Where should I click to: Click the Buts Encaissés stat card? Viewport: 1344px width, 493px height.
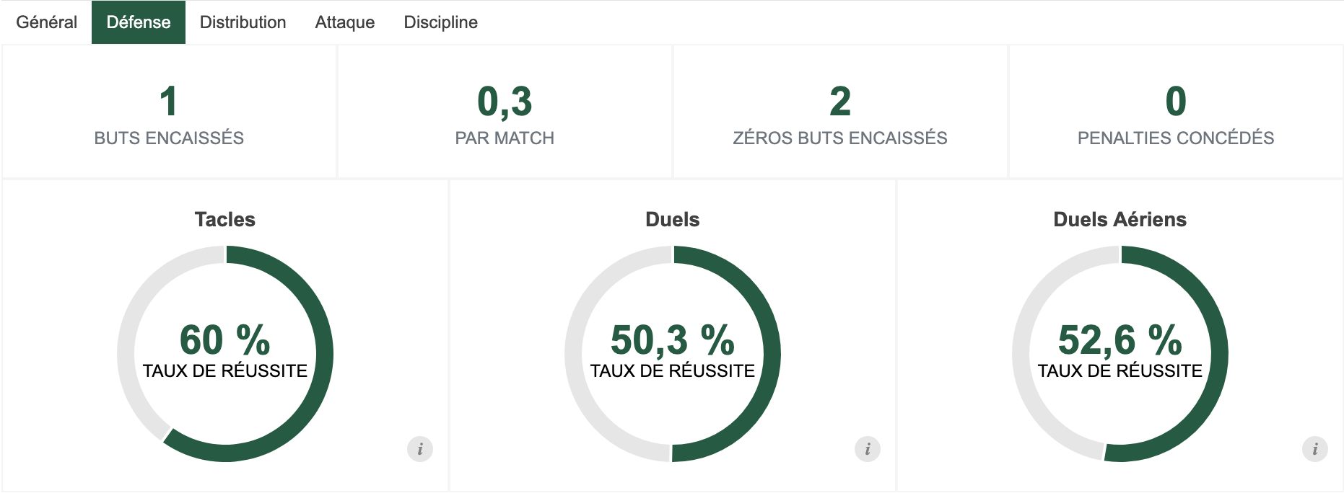point(169,112)
